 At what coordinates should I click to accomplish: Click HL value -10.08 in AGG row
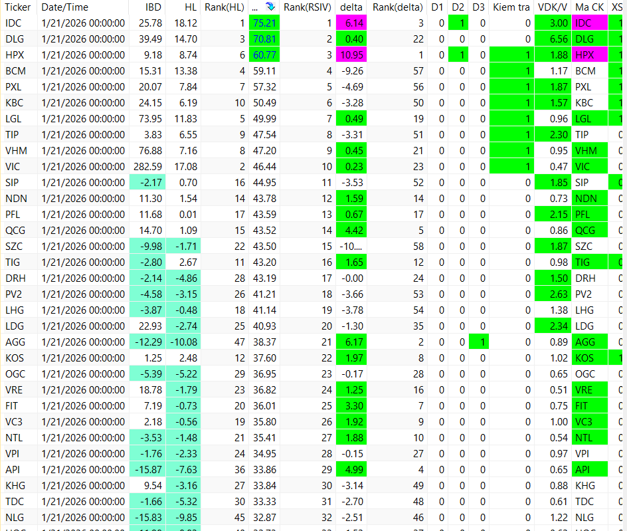(183, 342)
